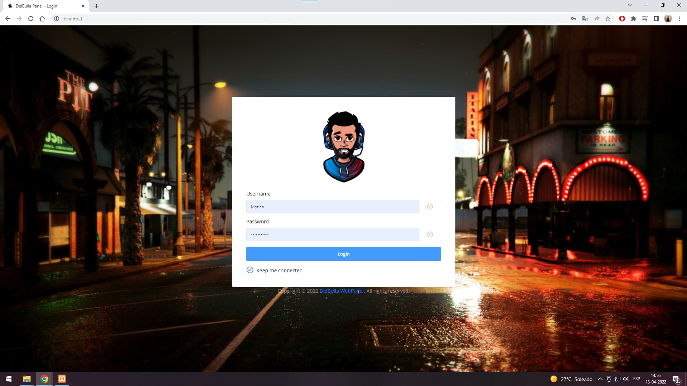
Task: Click the translate page icon
Action: pos(585,19)
